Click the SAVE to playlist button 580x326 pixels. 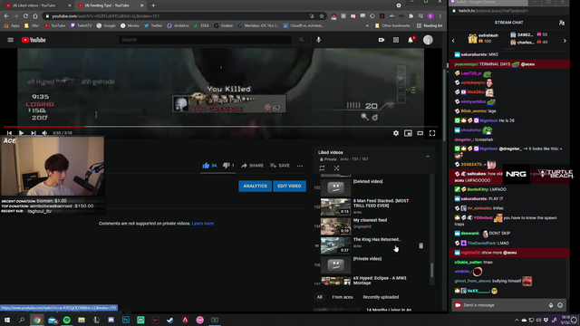click(280, 166)
